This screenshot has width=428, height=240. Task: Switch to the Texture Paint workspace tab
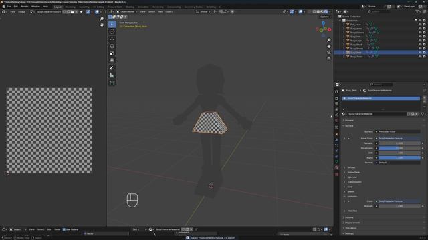pyautogui.click(x=115, y=7)
